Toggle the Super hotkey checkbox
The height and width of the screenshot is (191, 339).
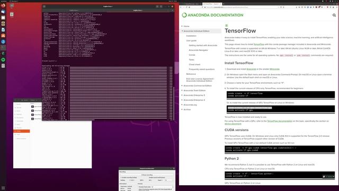[x=160, y=180]
